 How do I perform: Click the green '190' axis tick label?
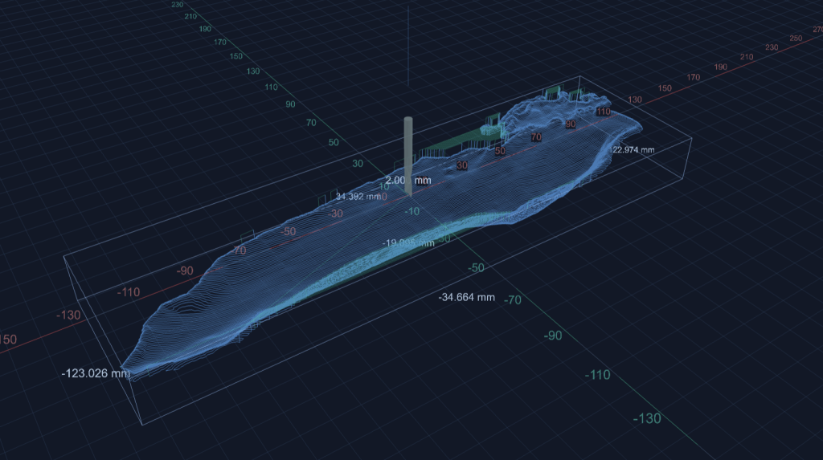click(x=205, y=29)
